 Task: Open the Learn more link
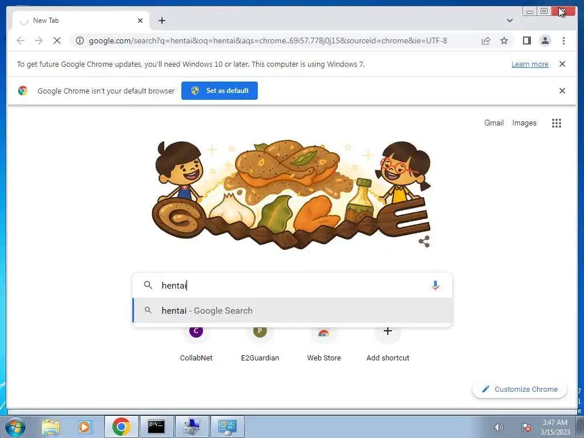(x=530, y=64)
